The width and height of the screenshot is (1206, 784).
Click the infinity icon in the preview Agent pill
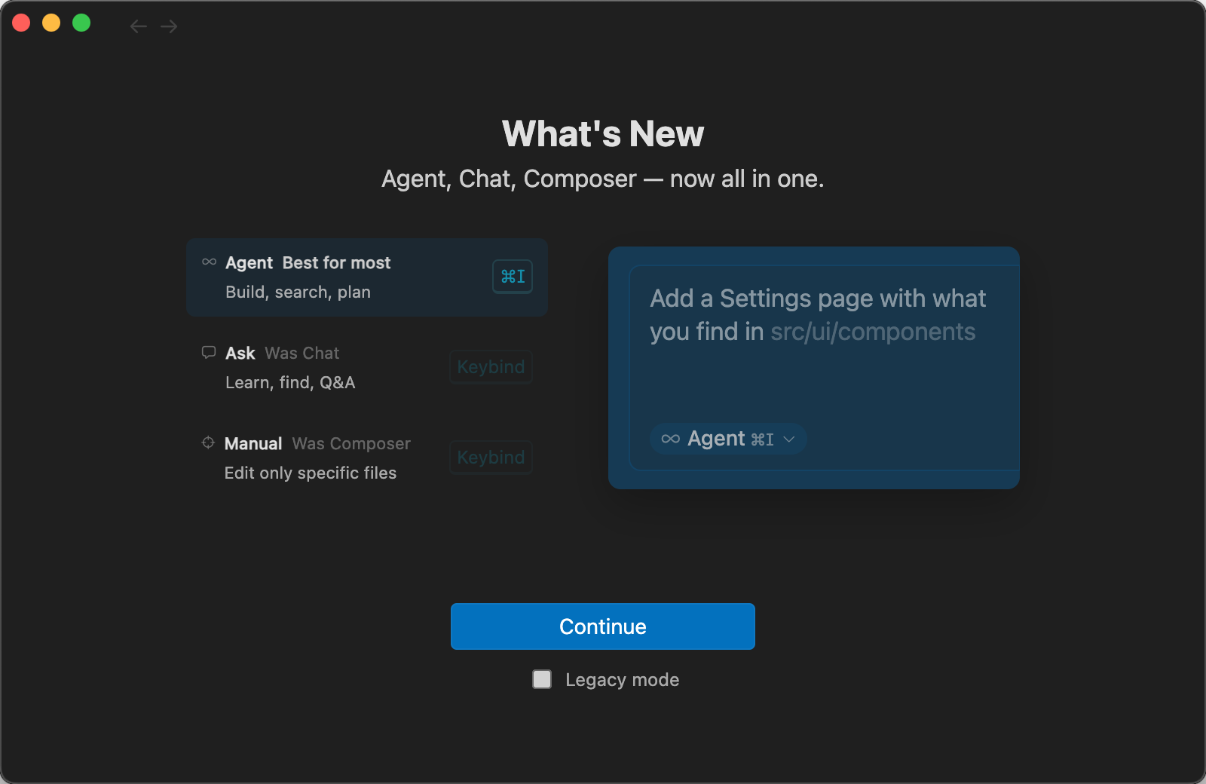(x=670, y=439)
